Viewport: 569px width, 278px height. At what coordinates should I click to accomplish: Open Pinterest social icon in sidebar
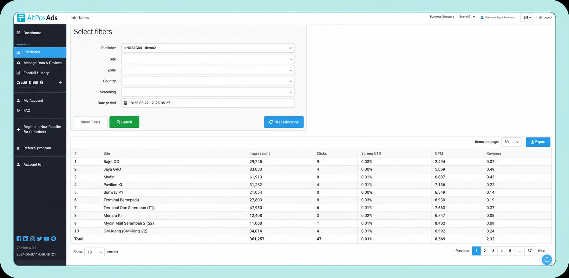tap(54, 239)
